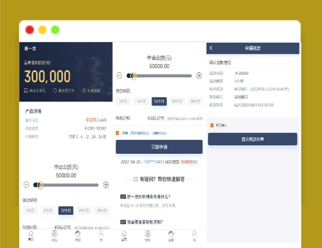The height and width of the screenshot is (248, 322).
Task: Click the 申请借款 header title
Action: click(x=253, y=48)
